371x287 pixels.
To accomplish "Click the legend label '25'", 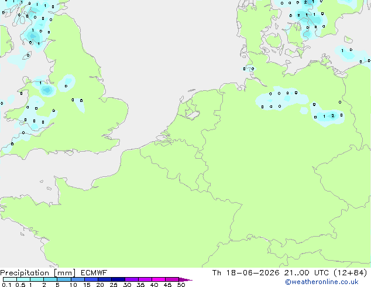I will point(114,285).
